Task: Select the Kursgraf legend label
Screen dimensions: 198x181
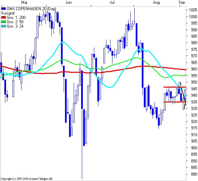Action: 8,13
